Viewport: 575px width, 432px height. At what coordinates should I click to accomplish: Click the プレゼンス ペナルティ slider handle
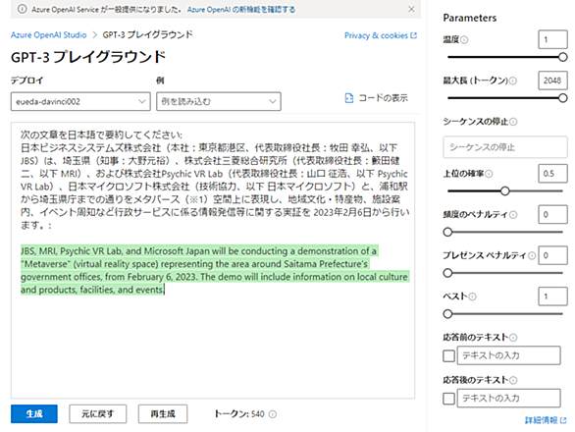(447, 273)
